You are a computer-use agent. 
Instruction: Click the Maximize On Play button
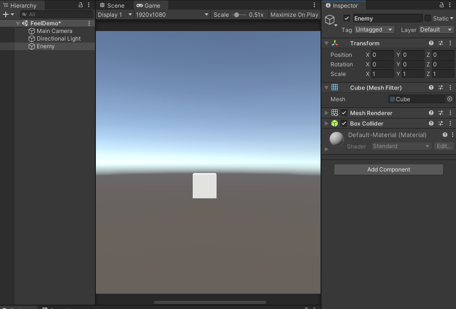click(x=294, y=14)
